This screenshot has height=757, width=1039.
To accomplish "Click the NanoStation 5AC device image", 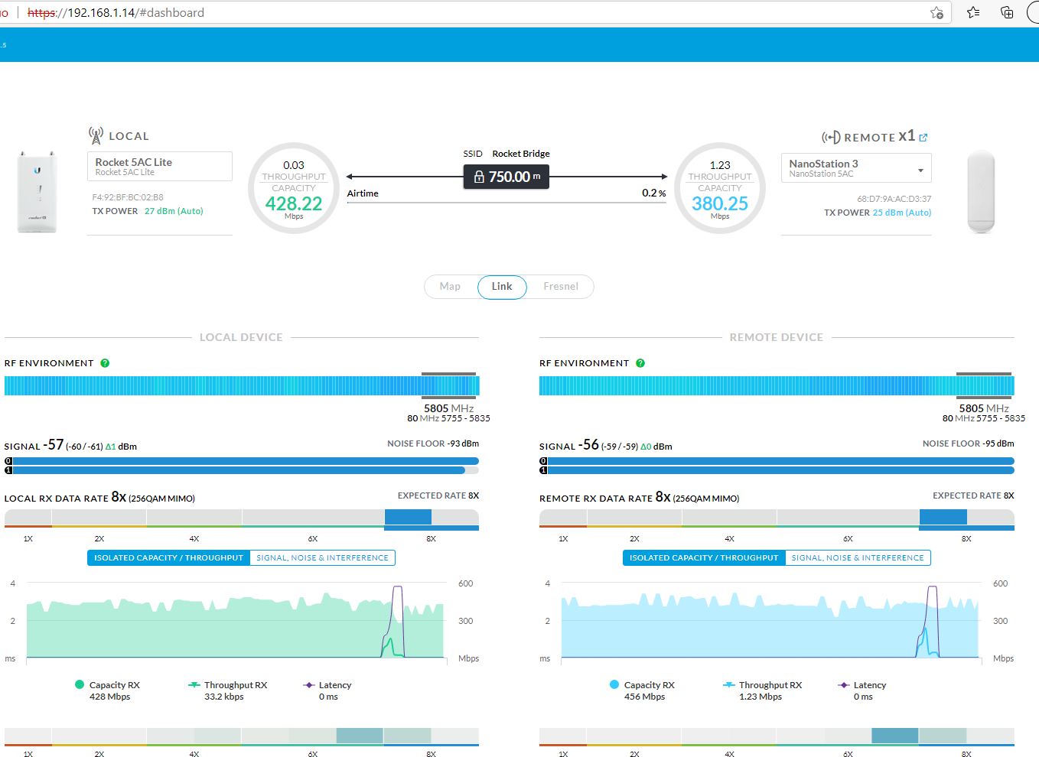I will [x=981, y=192].
